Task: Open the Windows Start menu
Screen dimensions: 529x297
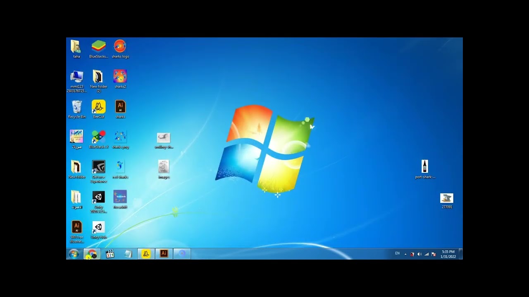Action: 74,254
